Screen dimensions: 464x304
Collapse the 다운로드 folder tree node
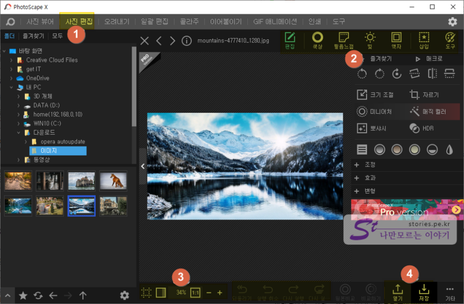click(x=18, y=133)
